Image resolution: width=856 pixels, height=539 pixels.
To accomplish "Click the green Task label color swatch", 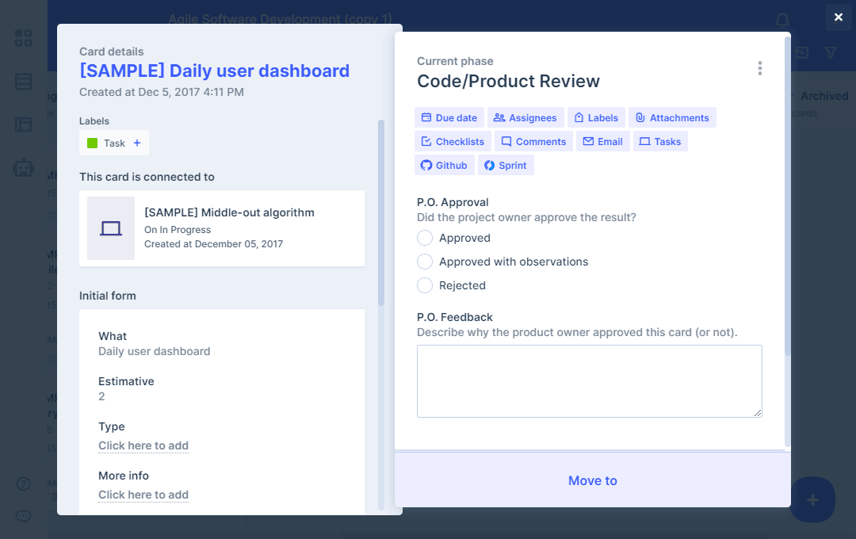I will click(x=92, y=143).
